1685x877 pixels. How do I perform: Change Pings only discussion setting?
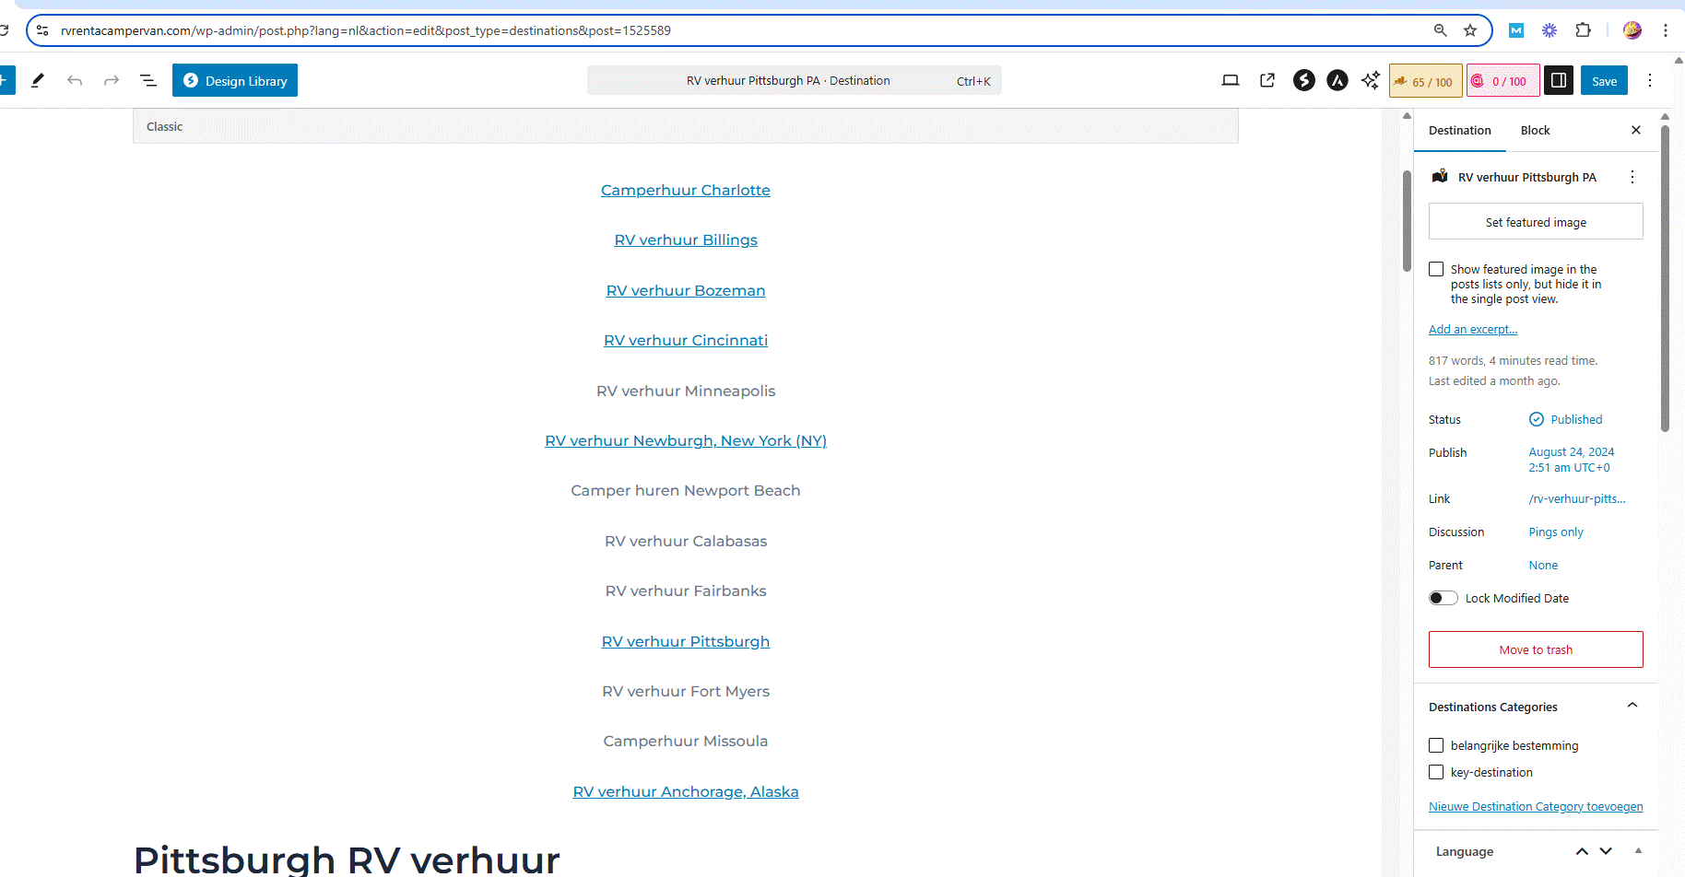coord(1556,532)
